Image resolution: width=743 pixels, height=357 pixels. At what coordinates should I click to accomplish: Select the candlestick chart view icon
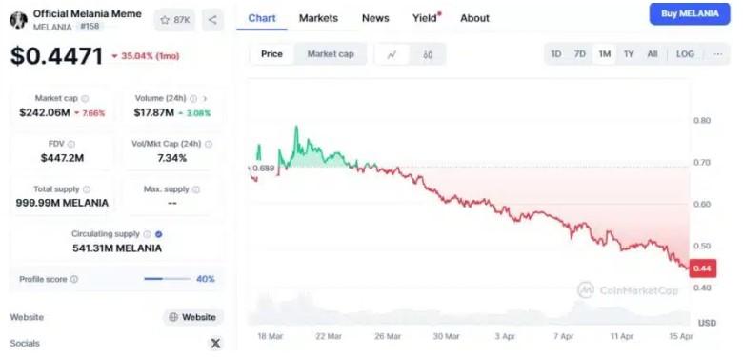tap(428, 54)
